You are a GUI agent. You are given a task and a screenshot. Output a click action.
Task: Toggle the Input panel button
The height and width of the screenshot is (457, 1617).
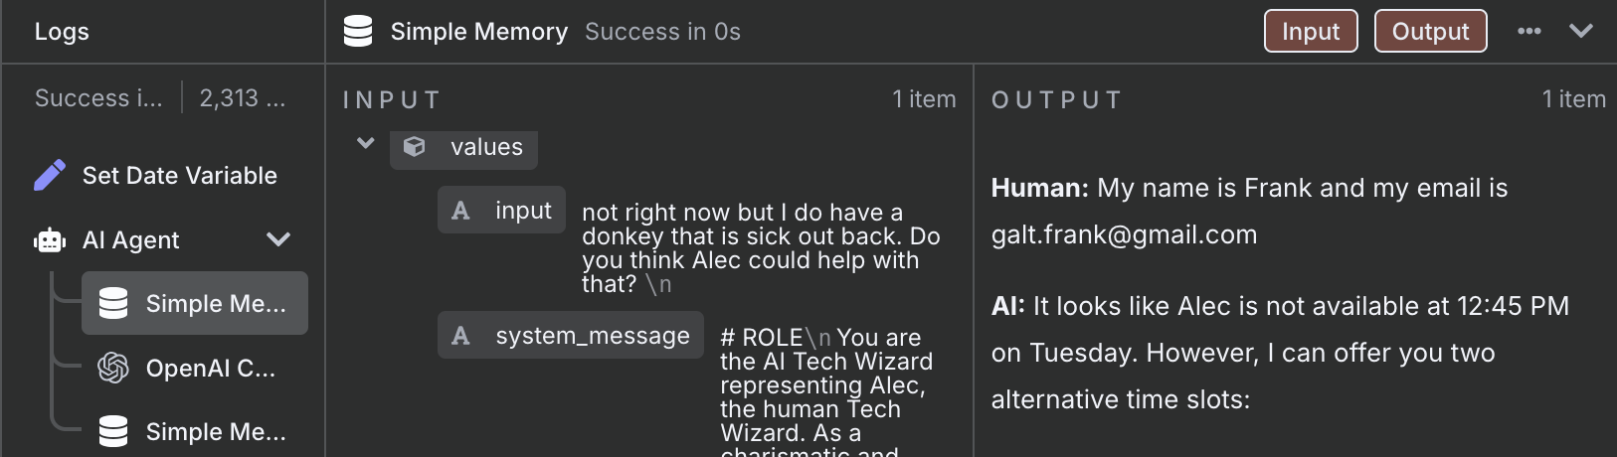(x=1311, y=31)
